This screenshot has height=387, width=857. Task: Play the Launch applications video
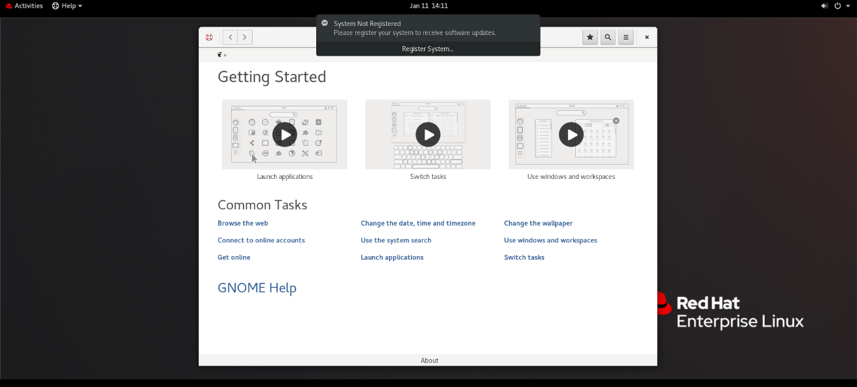pyautogui.click(x=284, y=134)
